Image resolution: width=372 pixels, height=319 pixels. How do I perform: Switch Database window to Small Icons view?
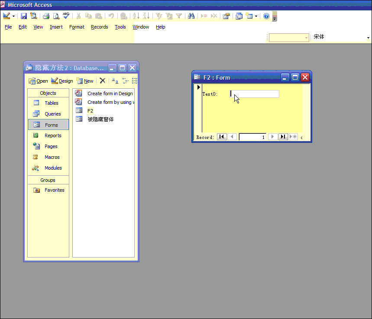coord(125,81)
